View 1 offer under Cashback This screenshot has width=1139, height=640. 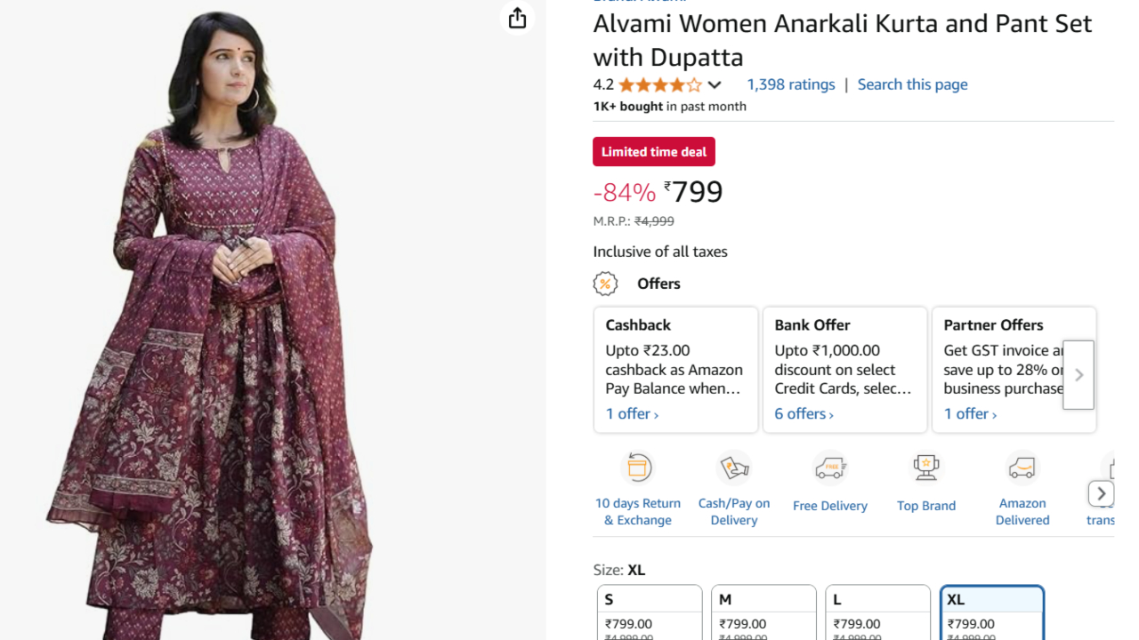coord(629,413)
